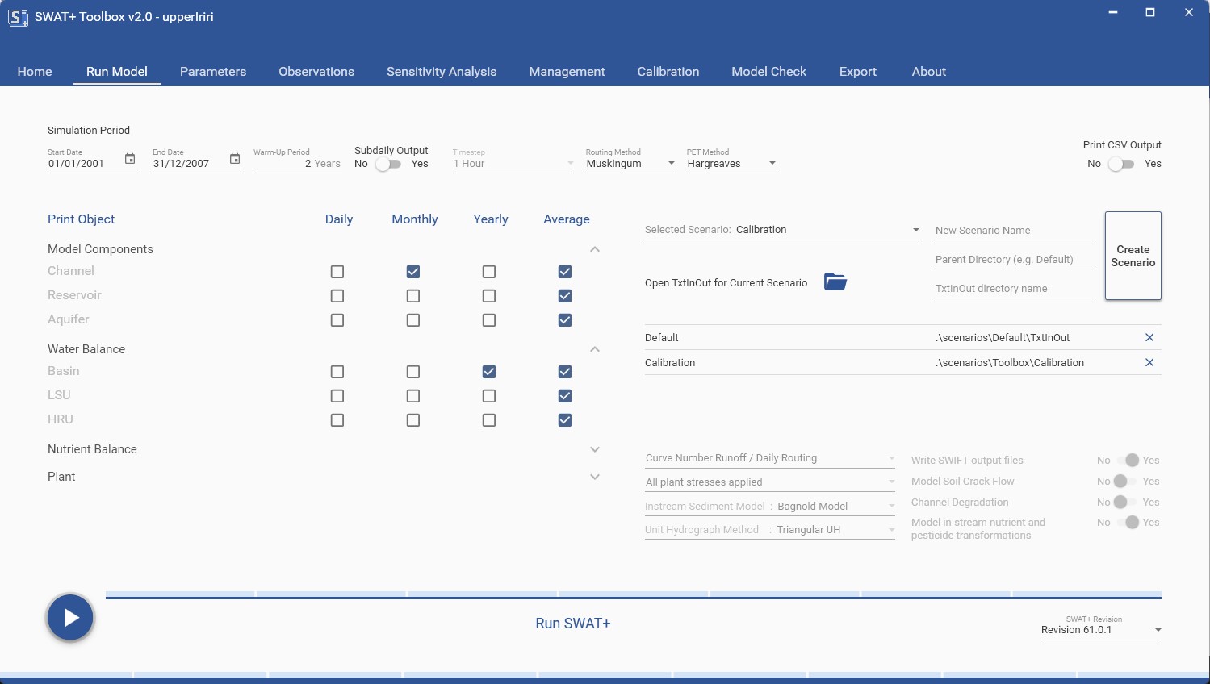Image resolution: width=1210 pixels, height=684 pixels.
Task: Check the Basin Daily checkbox
Action: point(337,372)
